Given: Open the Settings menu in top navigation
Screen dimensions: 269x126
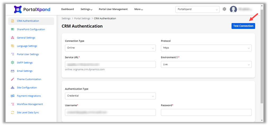Looking at the screenshot, I should pos(86,9).
